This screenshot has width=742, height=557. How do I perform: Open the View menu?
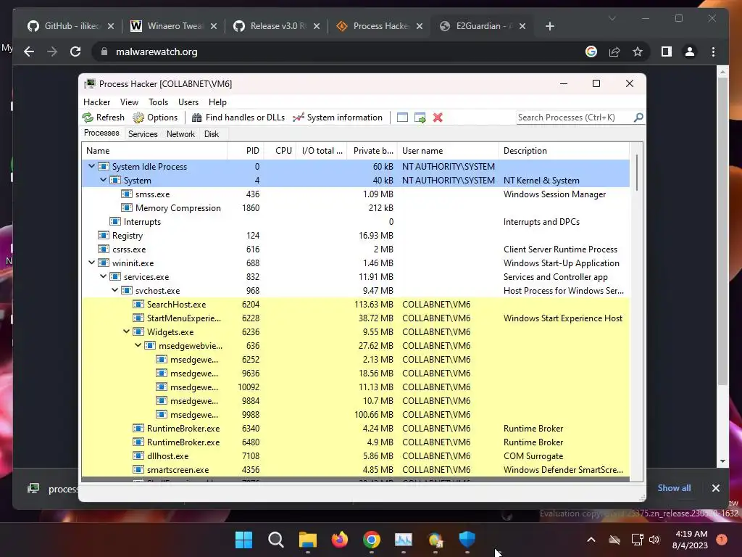[x=129, y=102]
